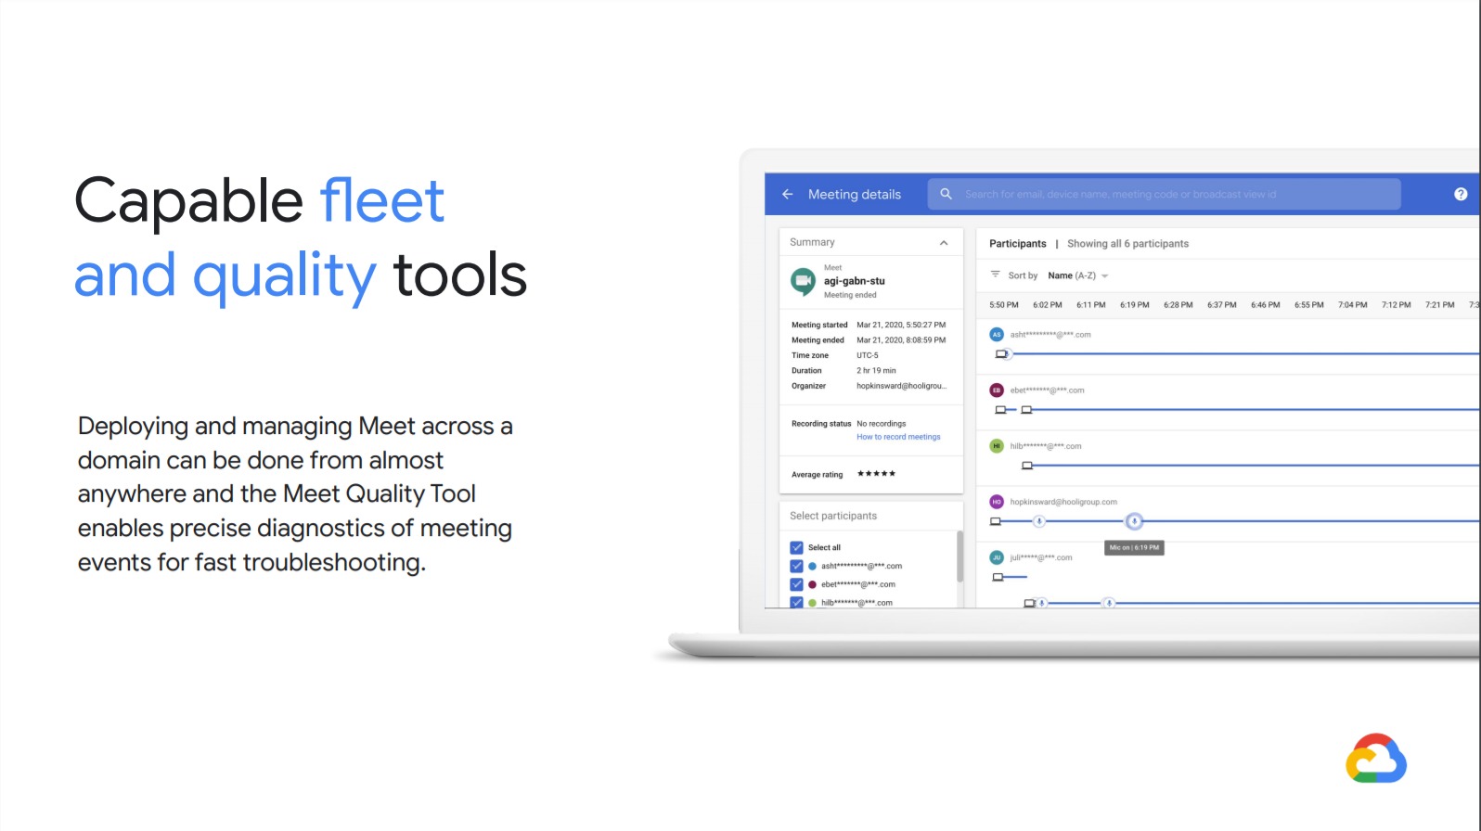Uncheck the asht participant checkbox
This screenshot has height=831, width=1481.
(796, 566)
